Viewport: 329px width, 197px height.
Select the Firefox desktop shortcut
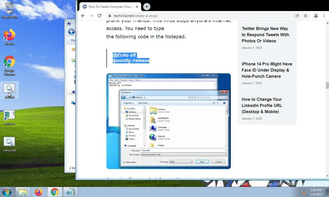[x=10, y=37]
